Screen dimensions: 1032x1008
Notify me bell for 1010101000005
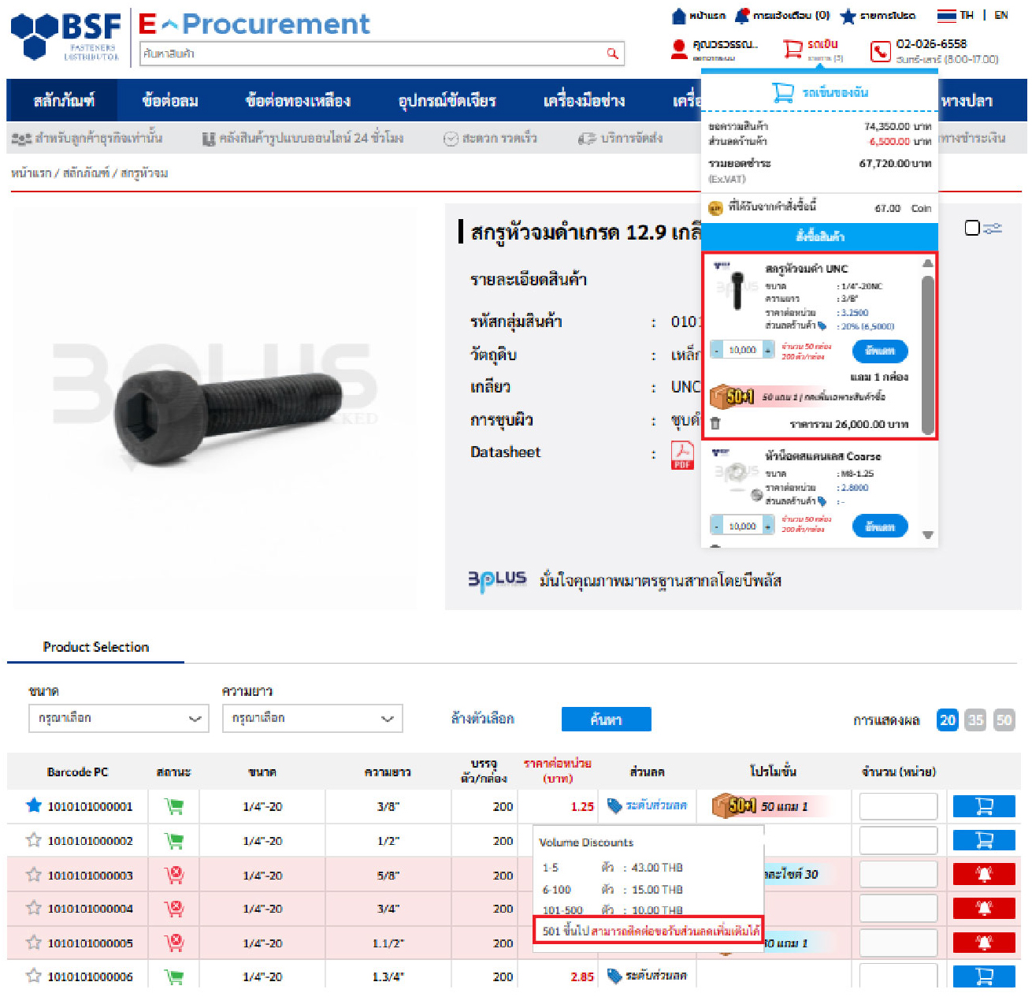pos(984,943)
